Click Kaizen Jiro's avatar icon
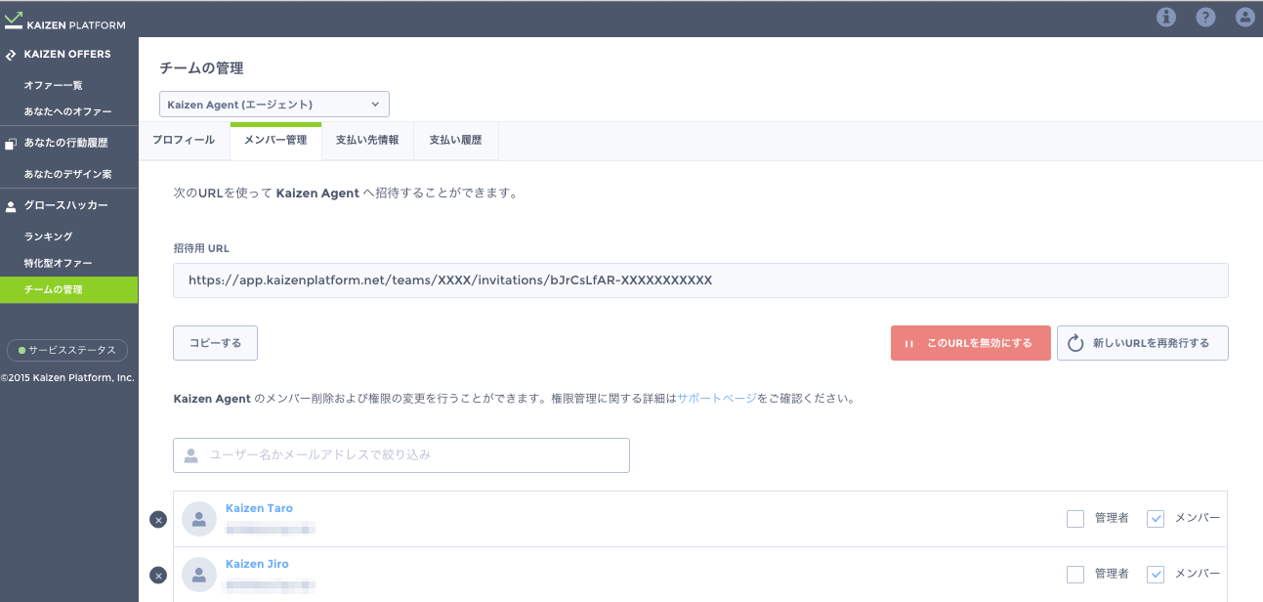Viewport: 1263px width, 602px height. [x=199, y=576]
